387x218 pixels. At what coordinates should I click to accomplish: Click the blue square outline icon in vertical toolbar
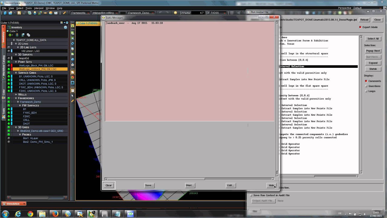[x=73, y=83]
